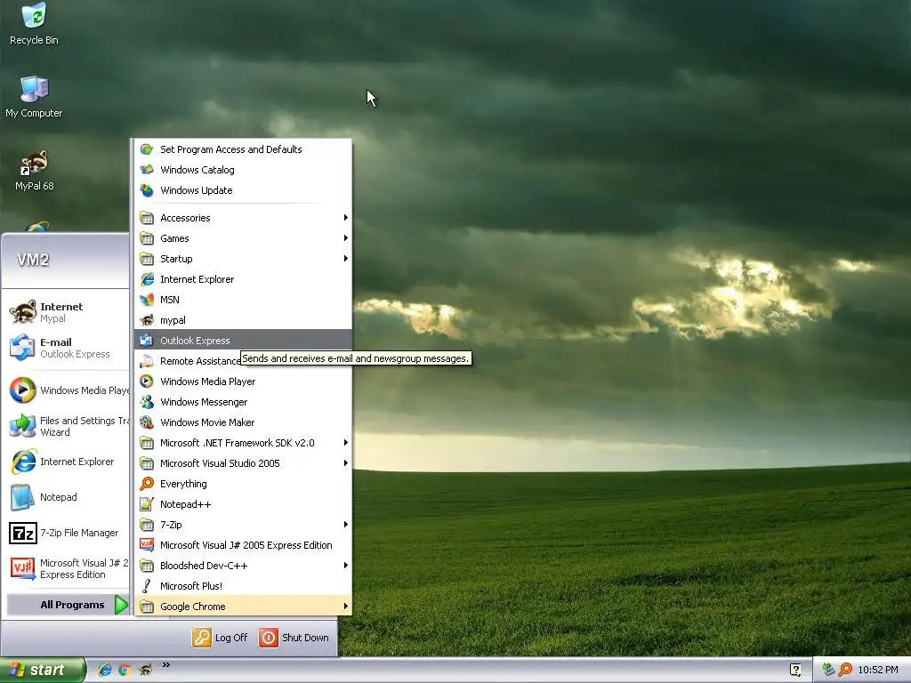Screen dimensions: 911x683
Task: Click the taskbar clock showing 10:52 PM
Action: click(x=878, y=670)
